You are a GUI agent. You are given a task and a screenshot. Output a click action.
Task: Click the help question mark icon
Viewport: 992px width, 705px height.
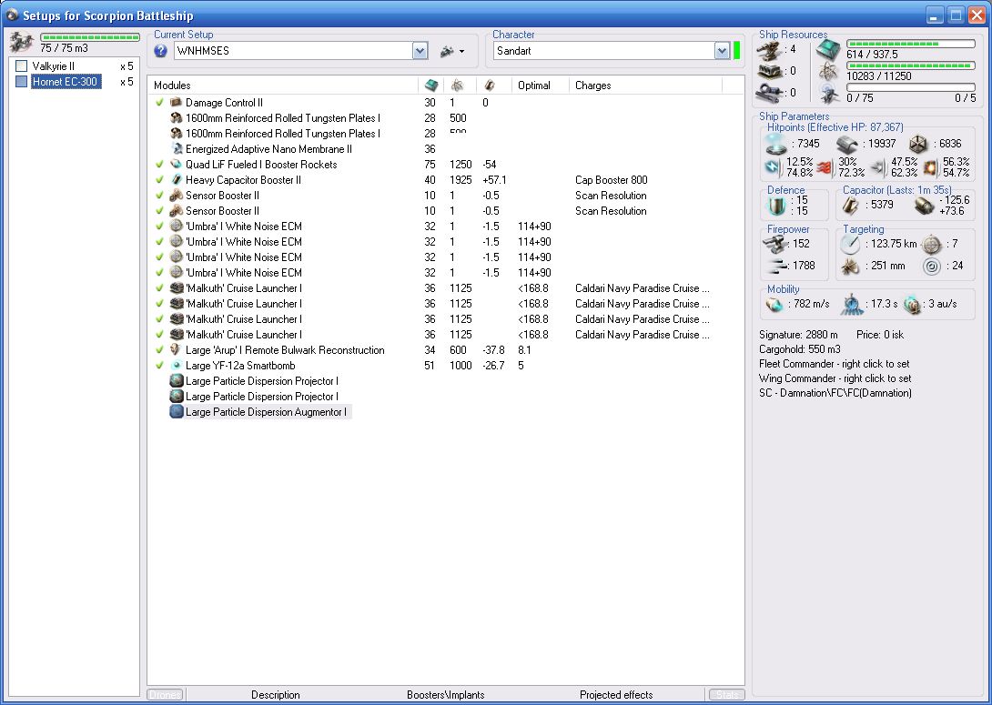[x=161, y=51]
